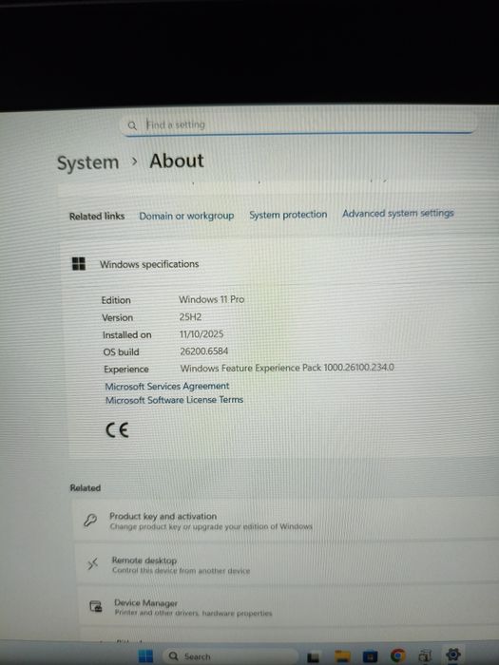Open Device Manager
The image size is (499, 665).
290,607
